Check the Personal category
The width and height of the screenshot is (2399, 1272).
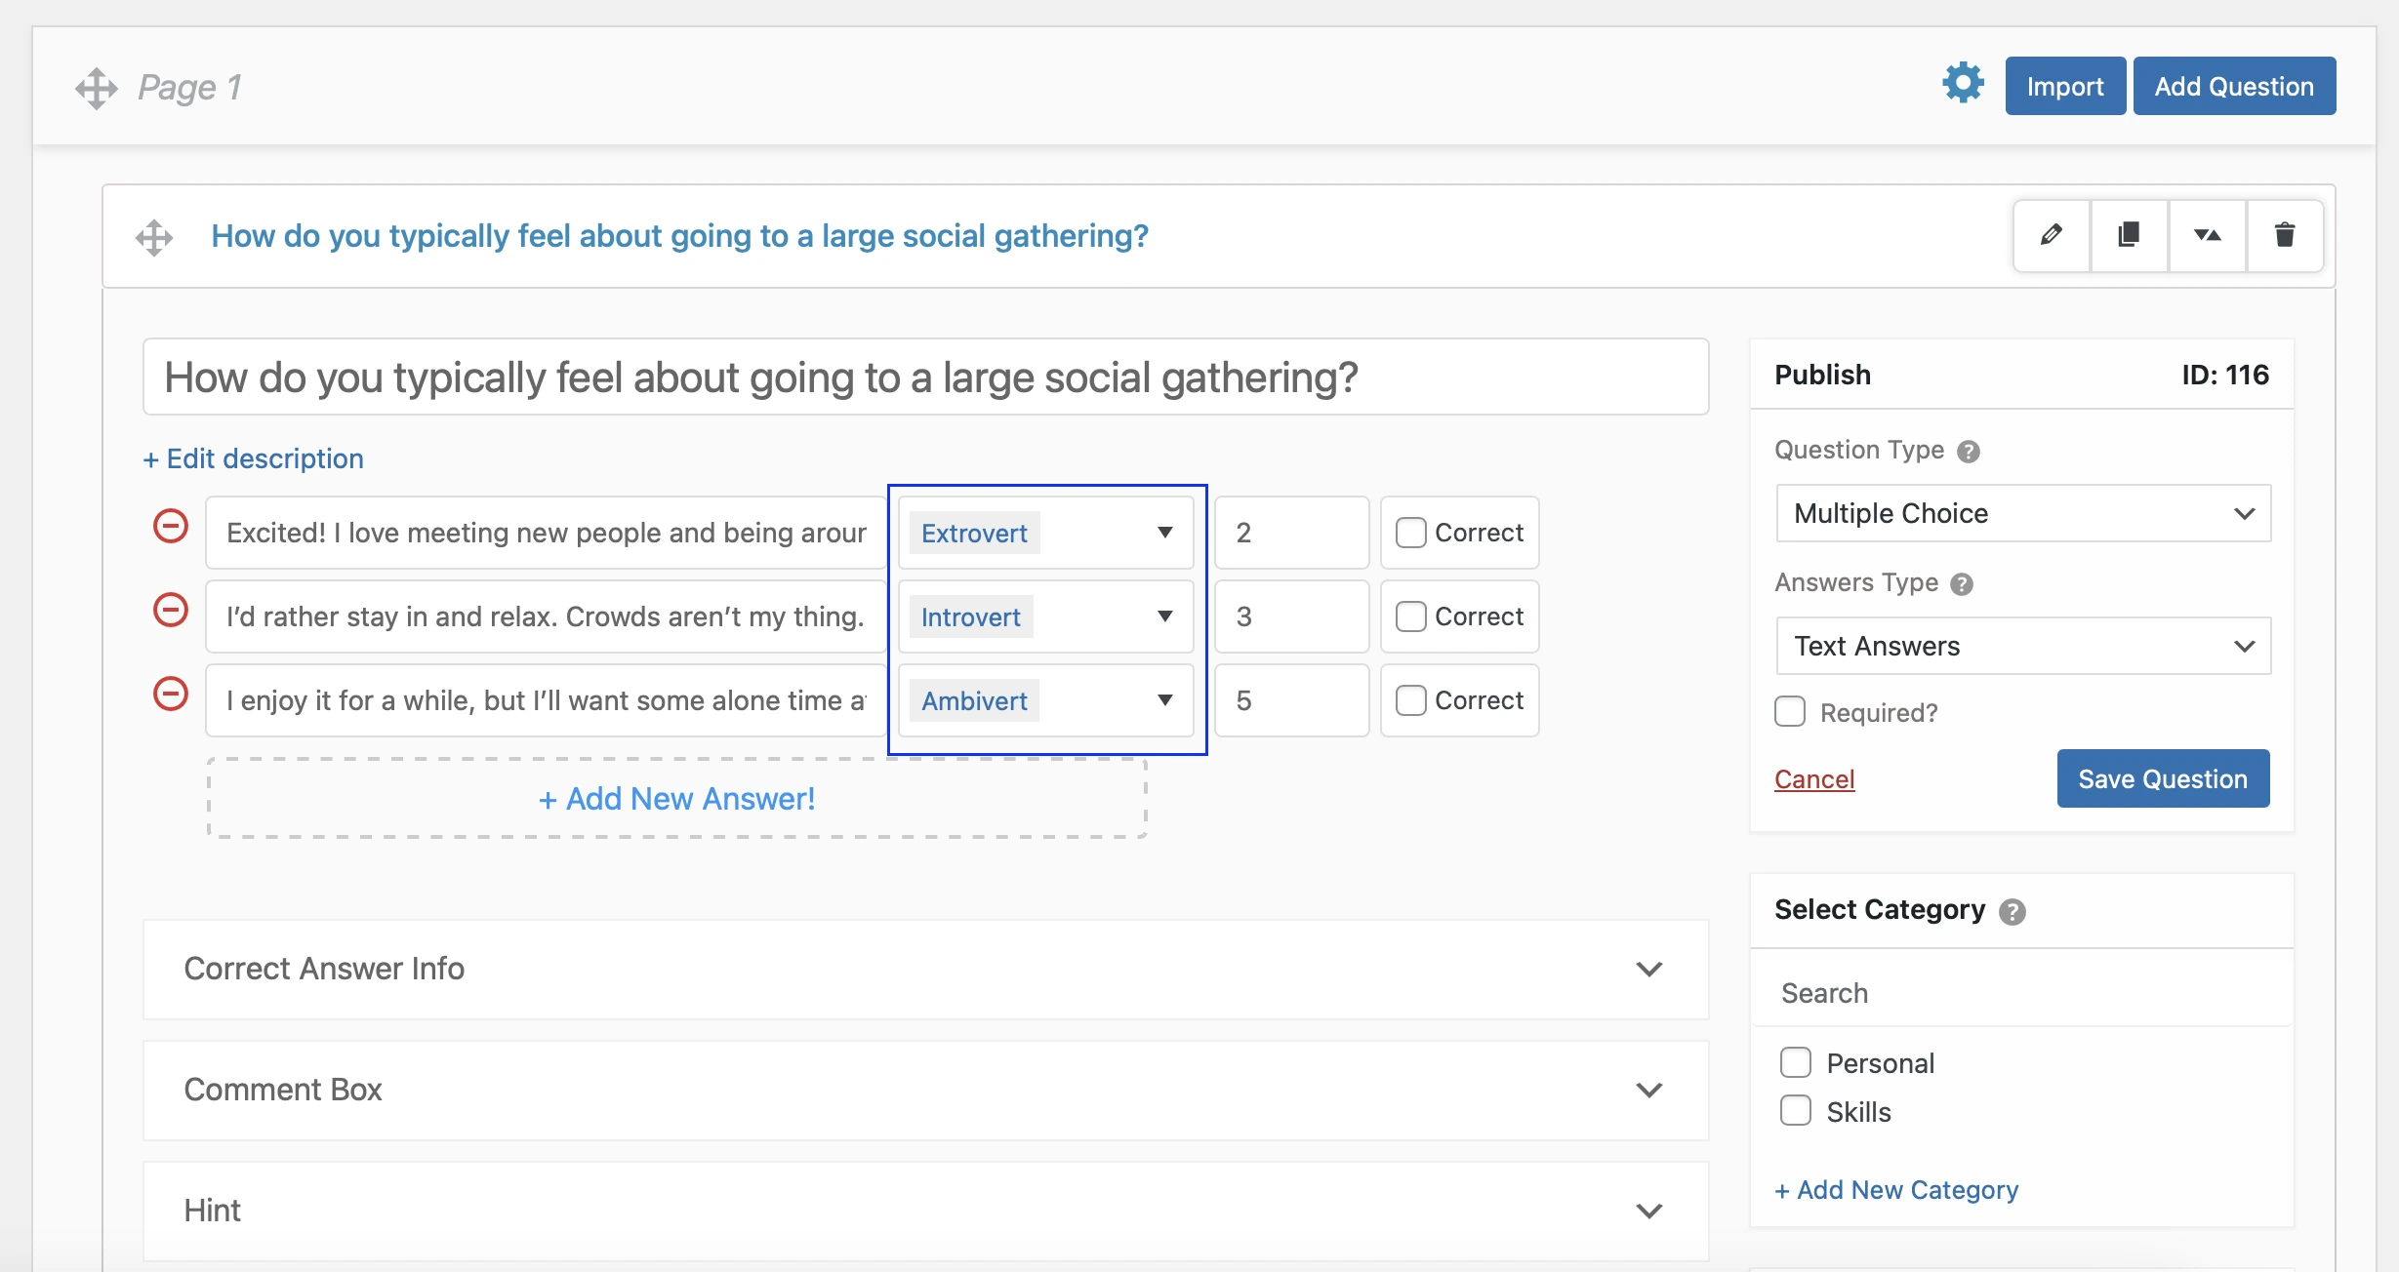[x=1795, y=1062]
